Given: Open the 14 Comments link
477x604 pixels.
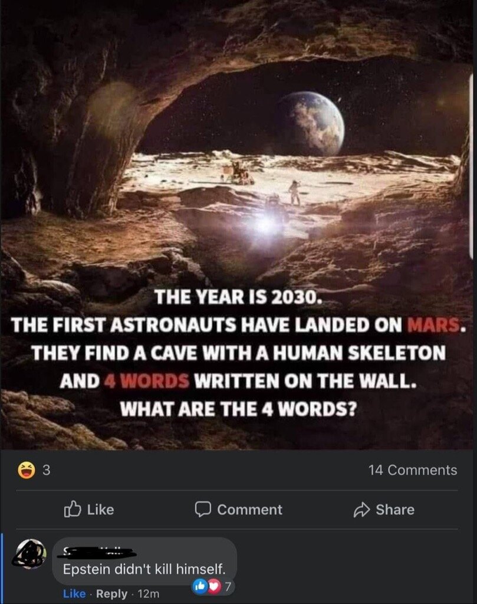Looking at the screenshot, I should [x=413, y=470].
